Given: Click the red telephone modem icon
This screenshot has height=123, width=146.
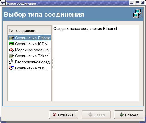Looking at the screenshot, I should click(11, 50).
